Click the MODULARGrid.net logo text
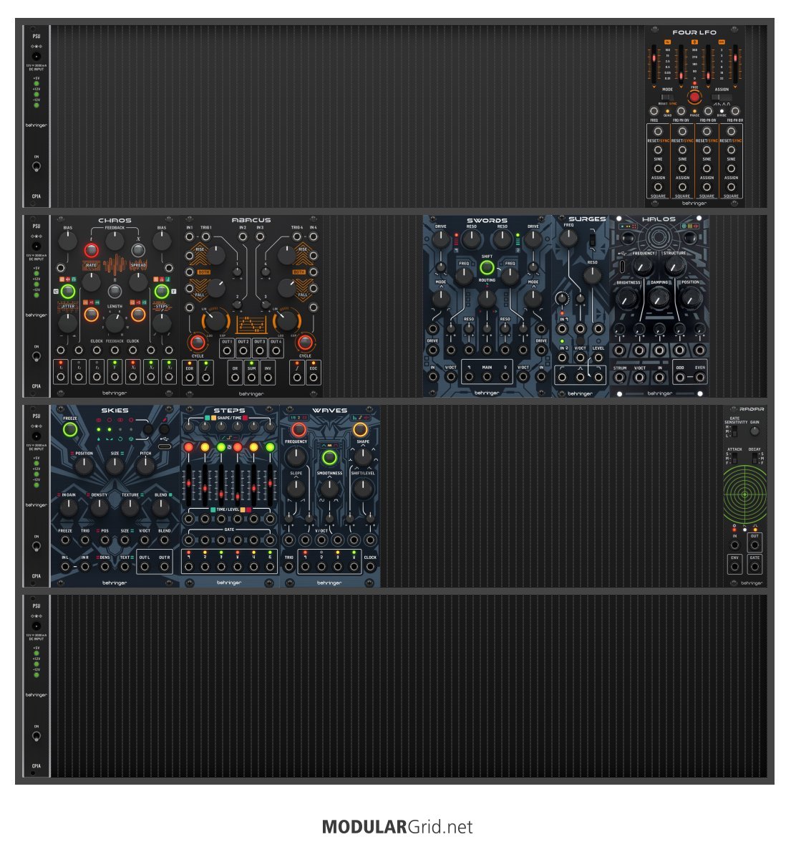Image resolution: width=796 pixels, height=842 pixels. 397,826
